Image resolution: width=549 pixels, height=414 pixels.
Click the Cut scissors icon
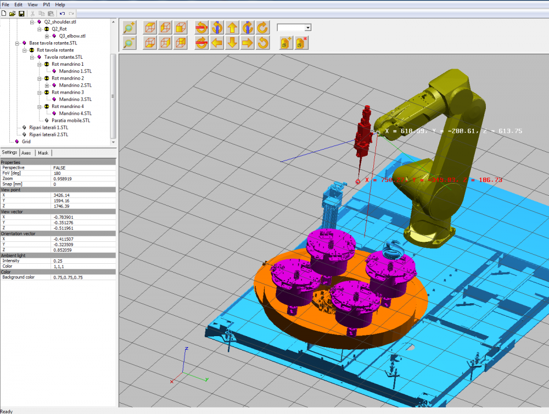click(x=32, y=14)
